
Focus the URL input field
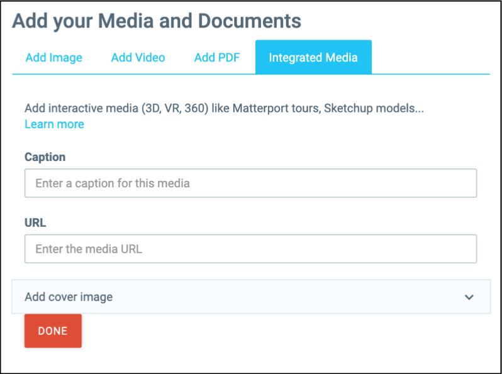(x=250, y=249)
